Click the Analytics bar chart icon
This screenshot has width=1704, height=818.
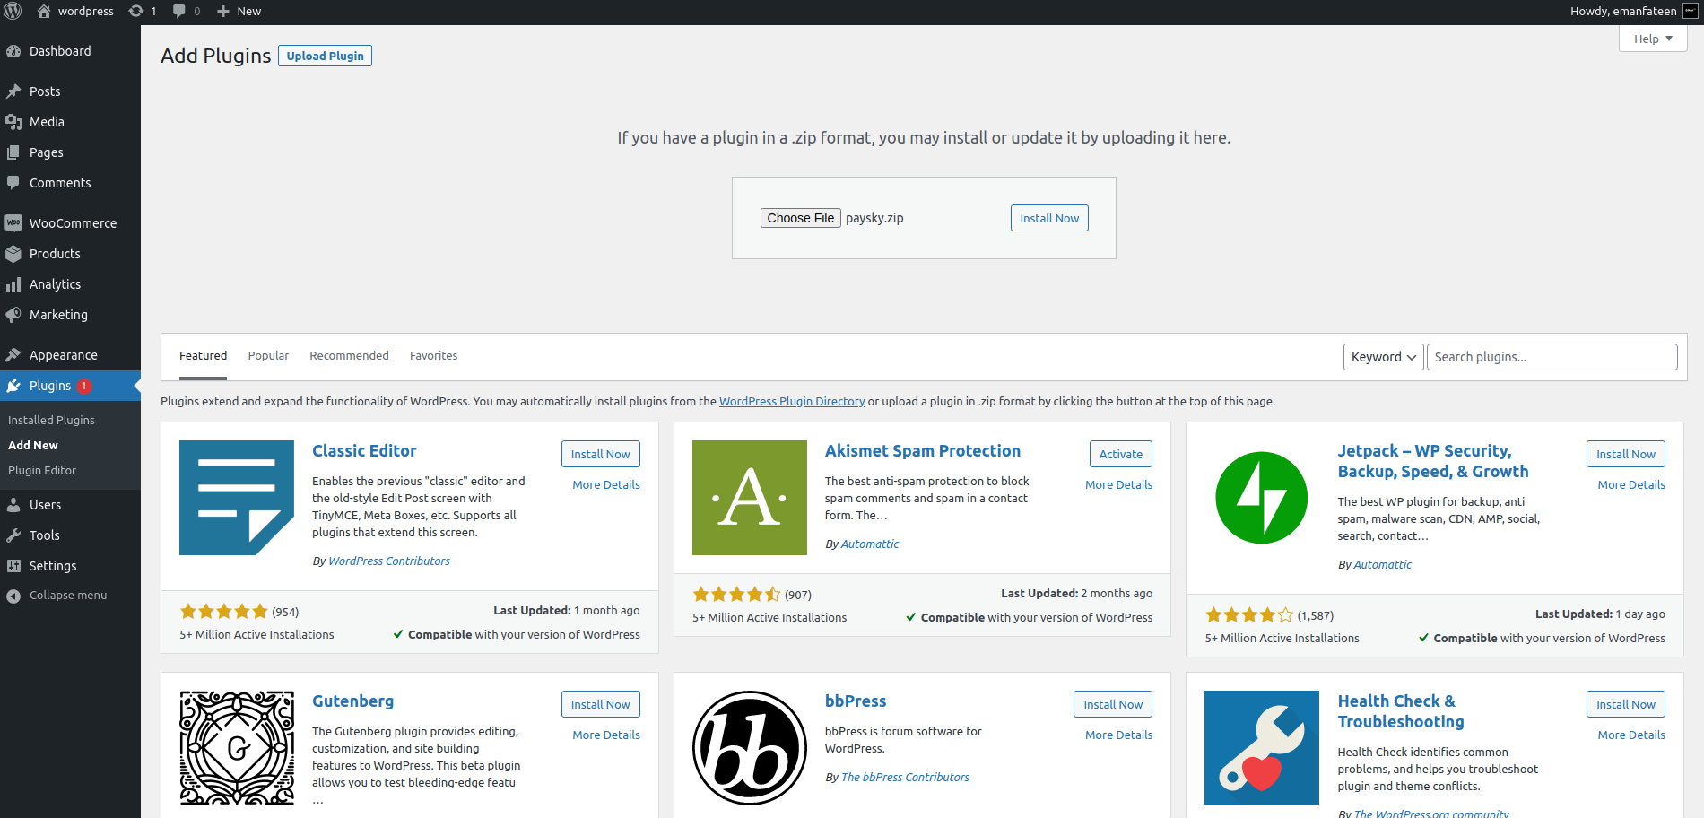coord(13,284)
